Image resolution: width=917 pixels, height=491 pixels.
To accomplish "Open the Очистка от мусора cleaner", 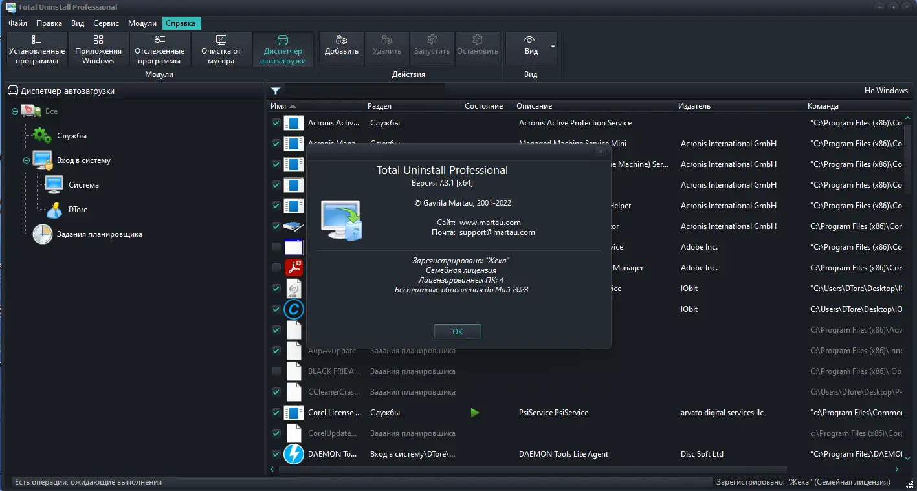I will tap(221, 49).
